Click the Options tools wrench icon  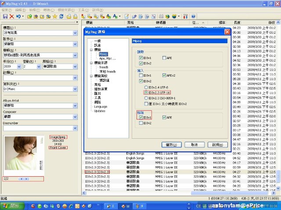[185, 17]
